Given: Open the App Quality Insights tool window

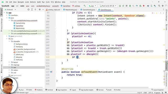Looking at the screenshot, I should (86, 90).
